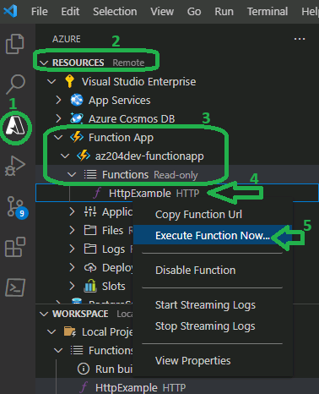The image size is (319, 394).
Task: Open the Selection menu
Action: 115,12
